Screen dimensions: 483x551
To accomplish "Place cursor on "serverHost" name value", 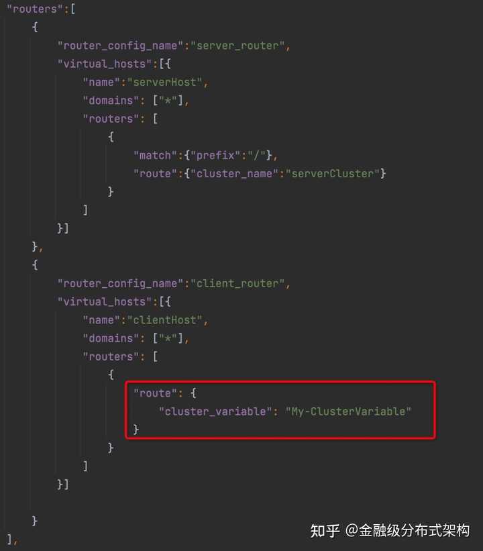I will [164, 83].
